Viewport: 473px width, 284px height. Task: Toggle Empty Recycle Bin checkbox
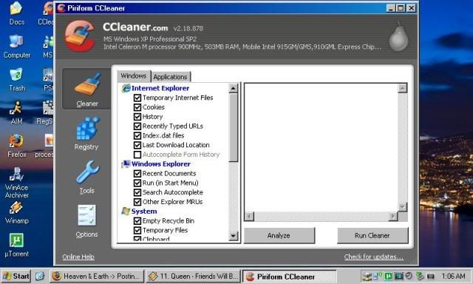(137, 221)
